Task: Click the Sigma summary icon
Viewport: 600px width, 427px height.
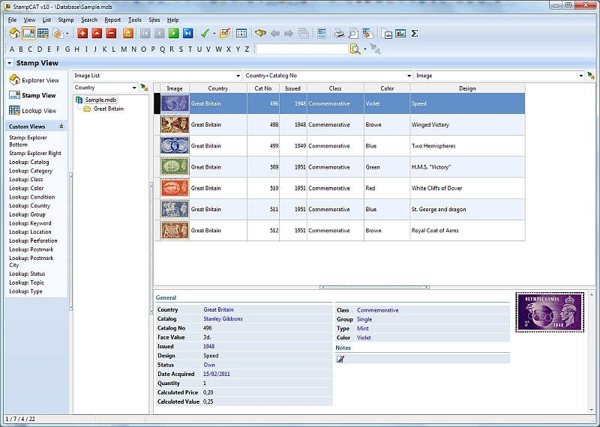Action: pos(415,34)
